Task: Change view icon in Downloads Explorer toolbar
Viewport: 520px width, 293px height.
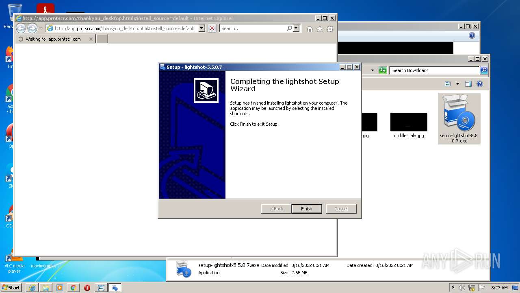Action: tap(448, 84)
